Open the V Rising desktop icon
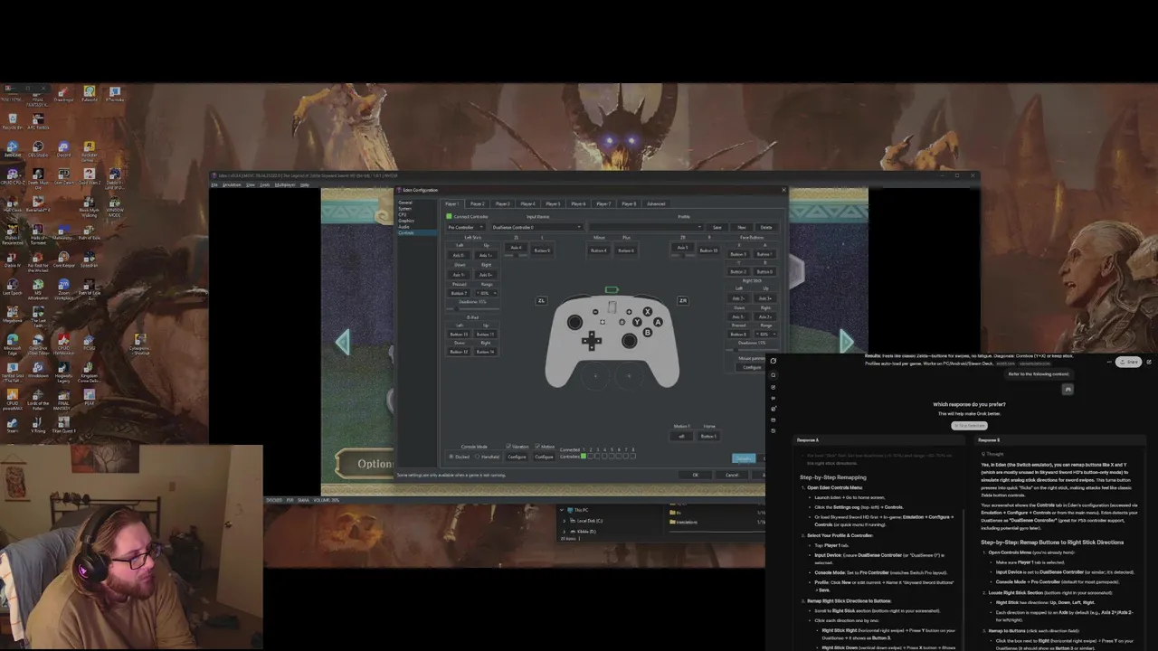The width and height of the screenshot is (1158, 651). (x=38, y=425)
